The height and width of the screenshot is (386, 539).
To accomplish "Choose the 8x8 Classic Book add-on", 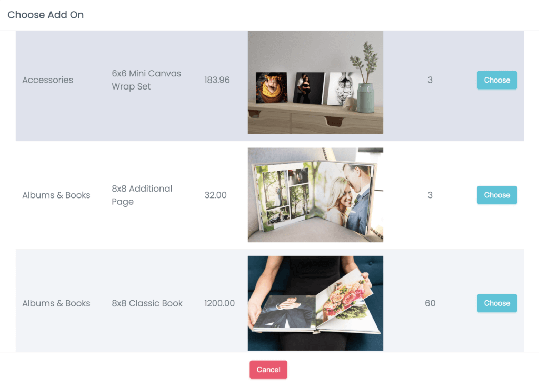I will (497, 303).
